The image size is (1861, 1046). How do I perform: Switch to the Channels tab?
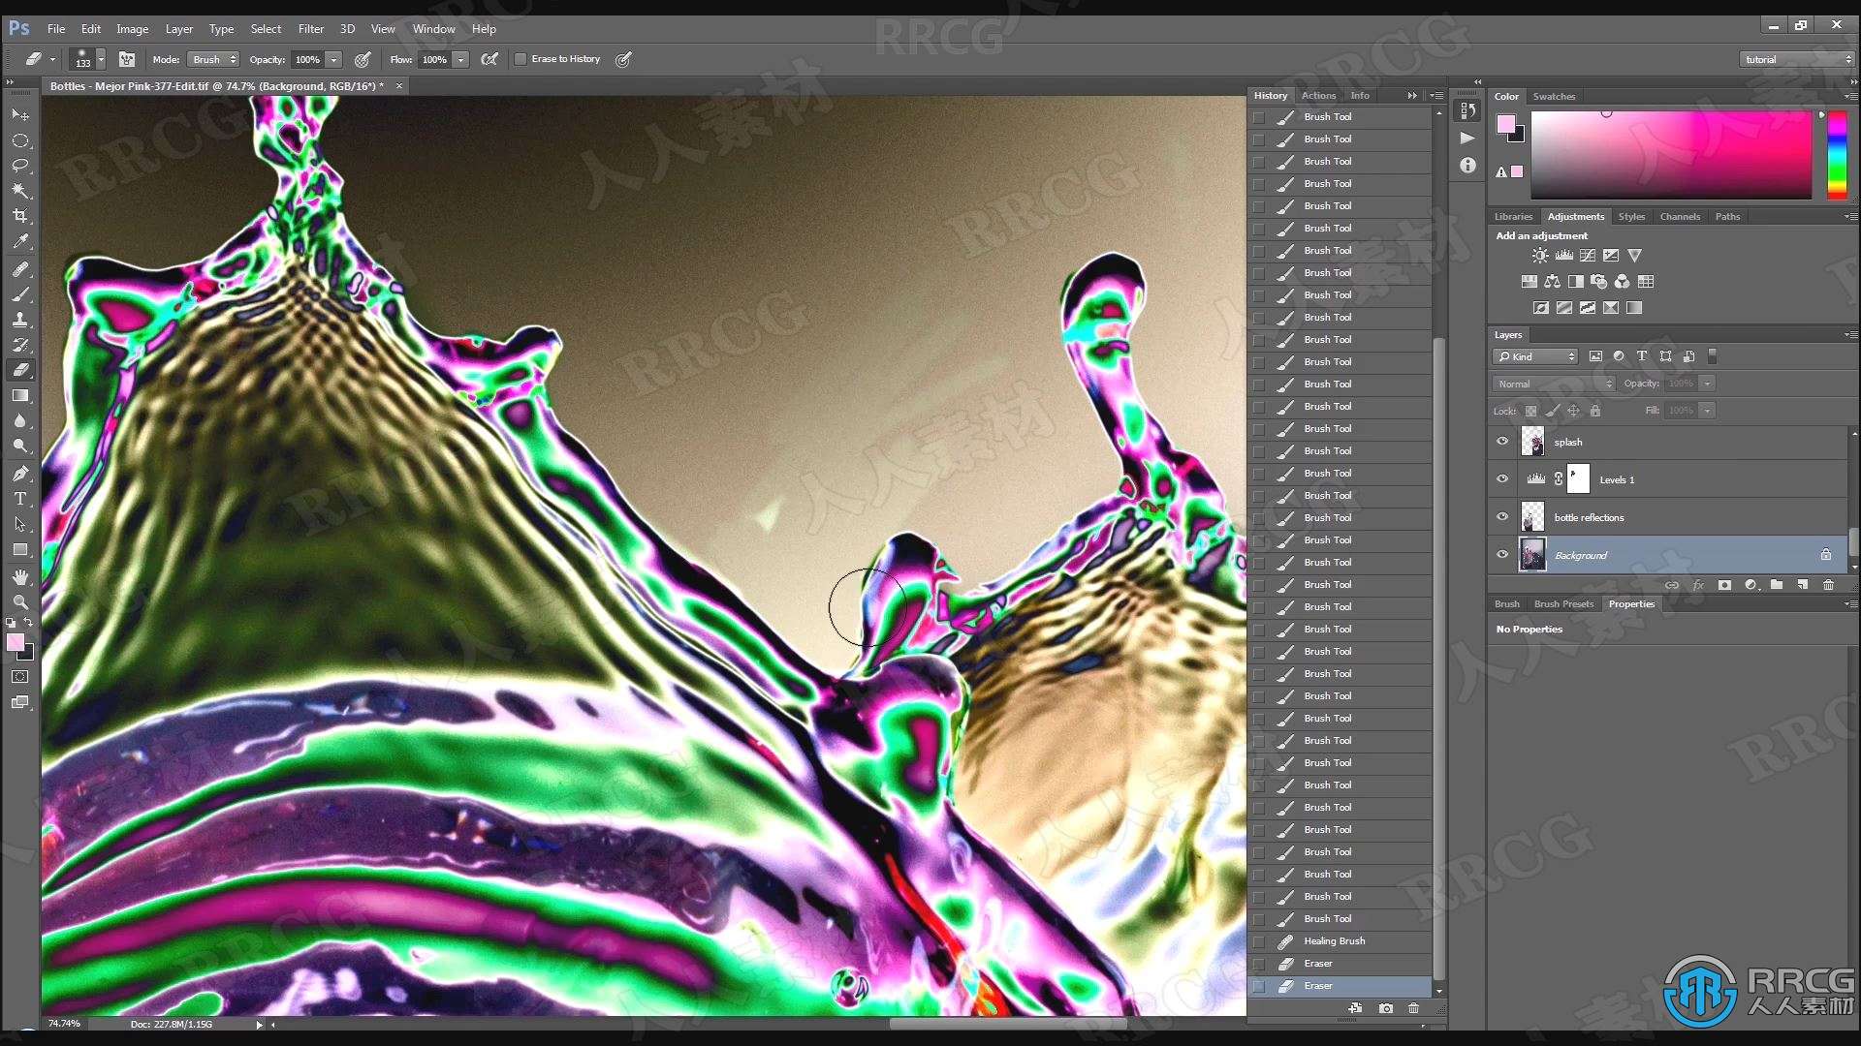click(x=1680, y=216)
